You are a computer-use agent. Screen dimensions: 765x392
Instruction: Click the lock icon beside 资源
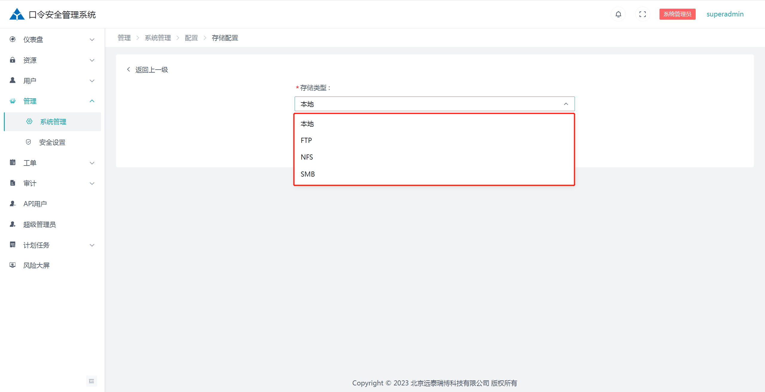click(13, 60)
